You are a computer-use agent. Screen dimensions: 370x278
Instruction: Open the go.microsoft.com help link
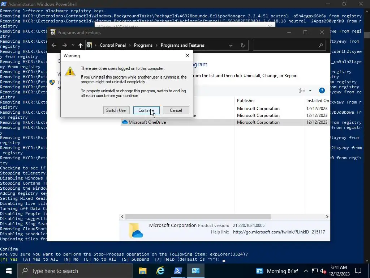[x=279, y=232]
